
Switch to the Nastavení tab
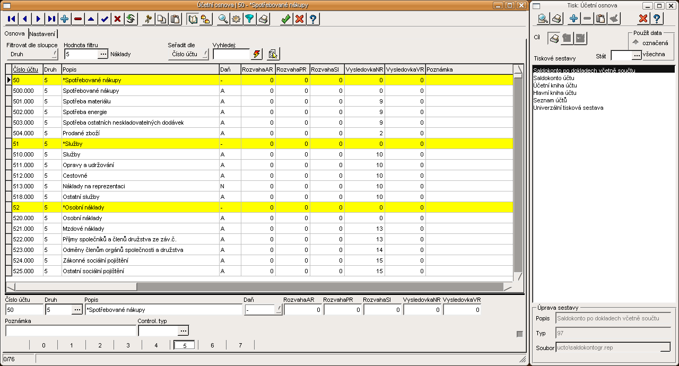(x=42, y=33)
